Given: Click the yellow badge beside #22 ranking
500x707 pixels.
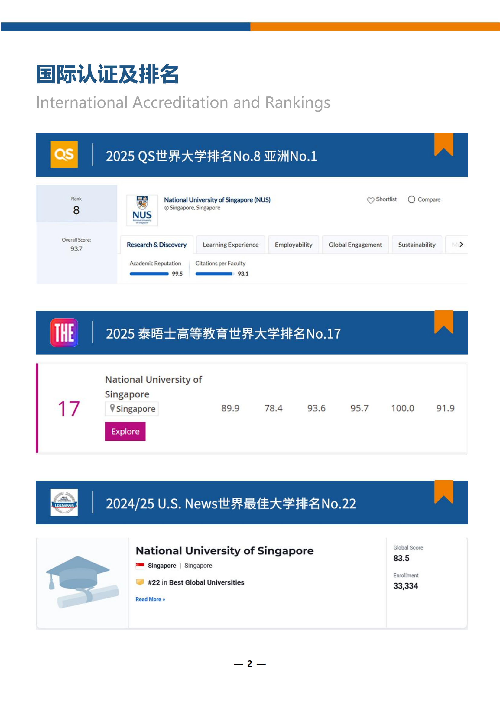Looking at the screenshot, I should pos(140,582).
